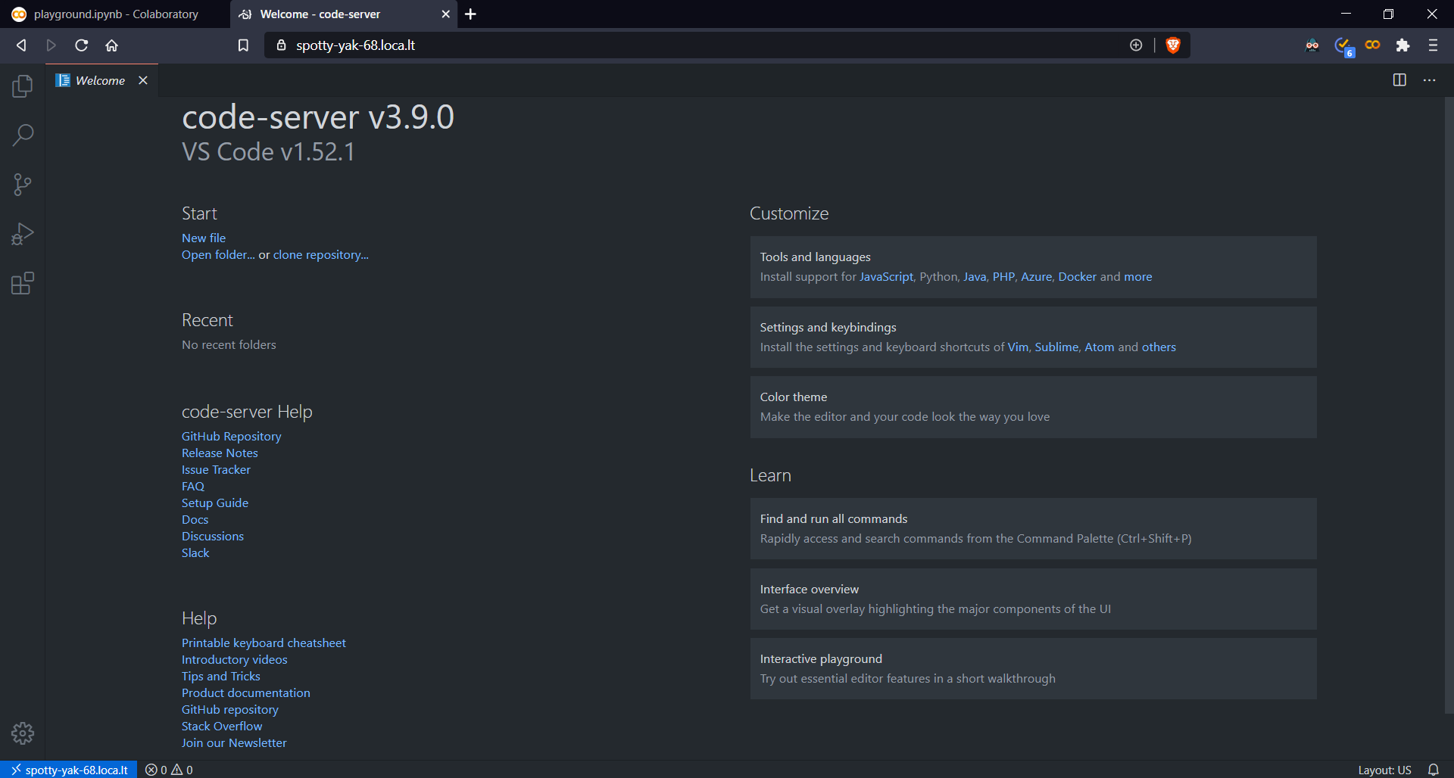Viewport: 1454px width, 778px height.
Task: Click the JavaScript language support link
Action: tap(886, 276)
